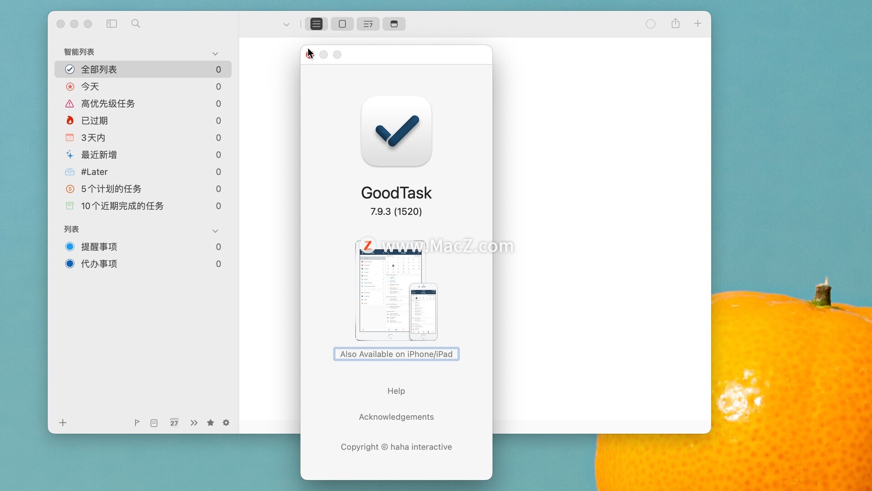The image size is (872, 491).
Task: Click the iPad and iPhone preview image
Action: (396, 290)
